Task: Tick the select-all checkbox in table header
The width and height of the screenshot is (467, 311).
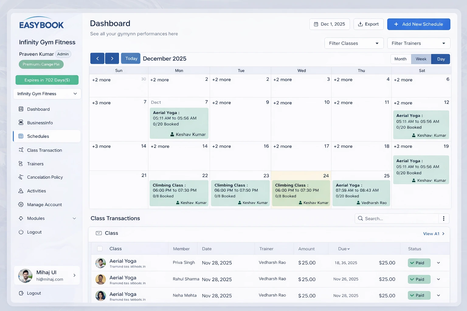Action: [x=100, y=249]
